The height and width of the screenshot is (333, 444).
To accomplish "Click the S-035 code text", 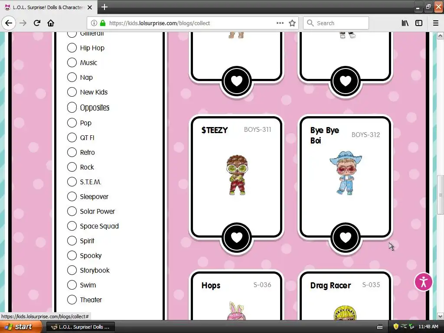I will click(371, 284).
